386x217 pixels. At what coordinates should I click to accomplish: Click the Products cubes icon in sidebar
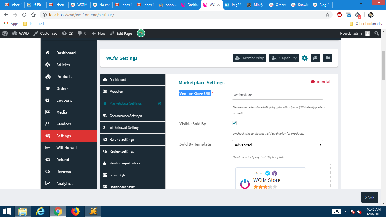48,77
